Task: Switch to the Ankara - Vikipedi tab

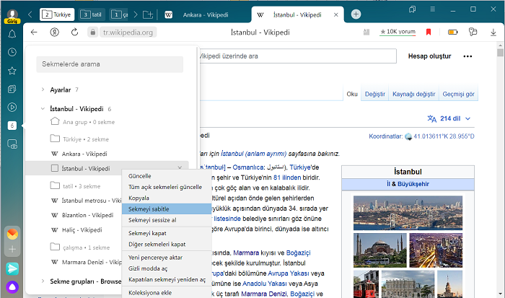Action: point(204,14)
